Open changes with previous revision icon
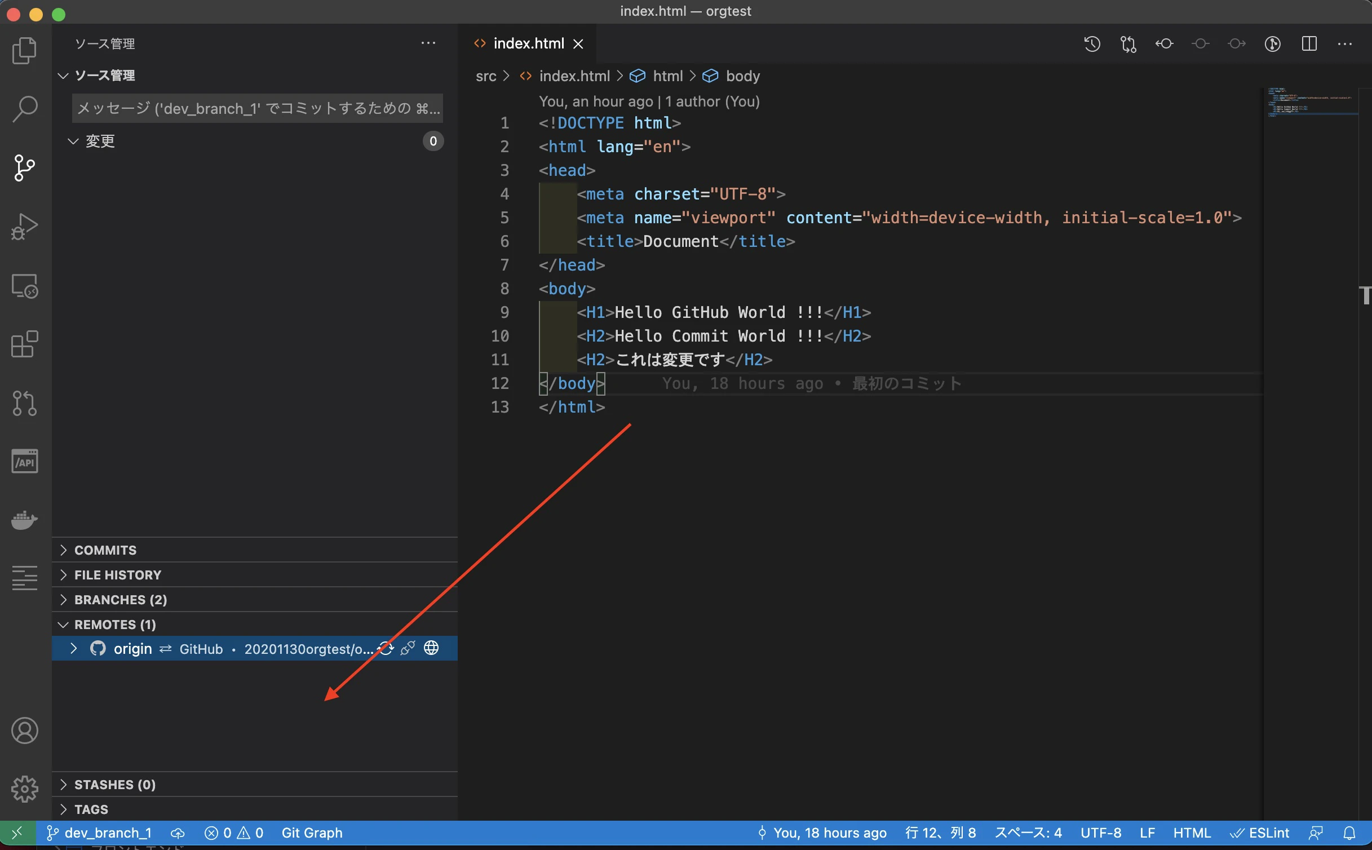Image resolution: width=1372 pixels, height=850 pixels. (1164, 44)
